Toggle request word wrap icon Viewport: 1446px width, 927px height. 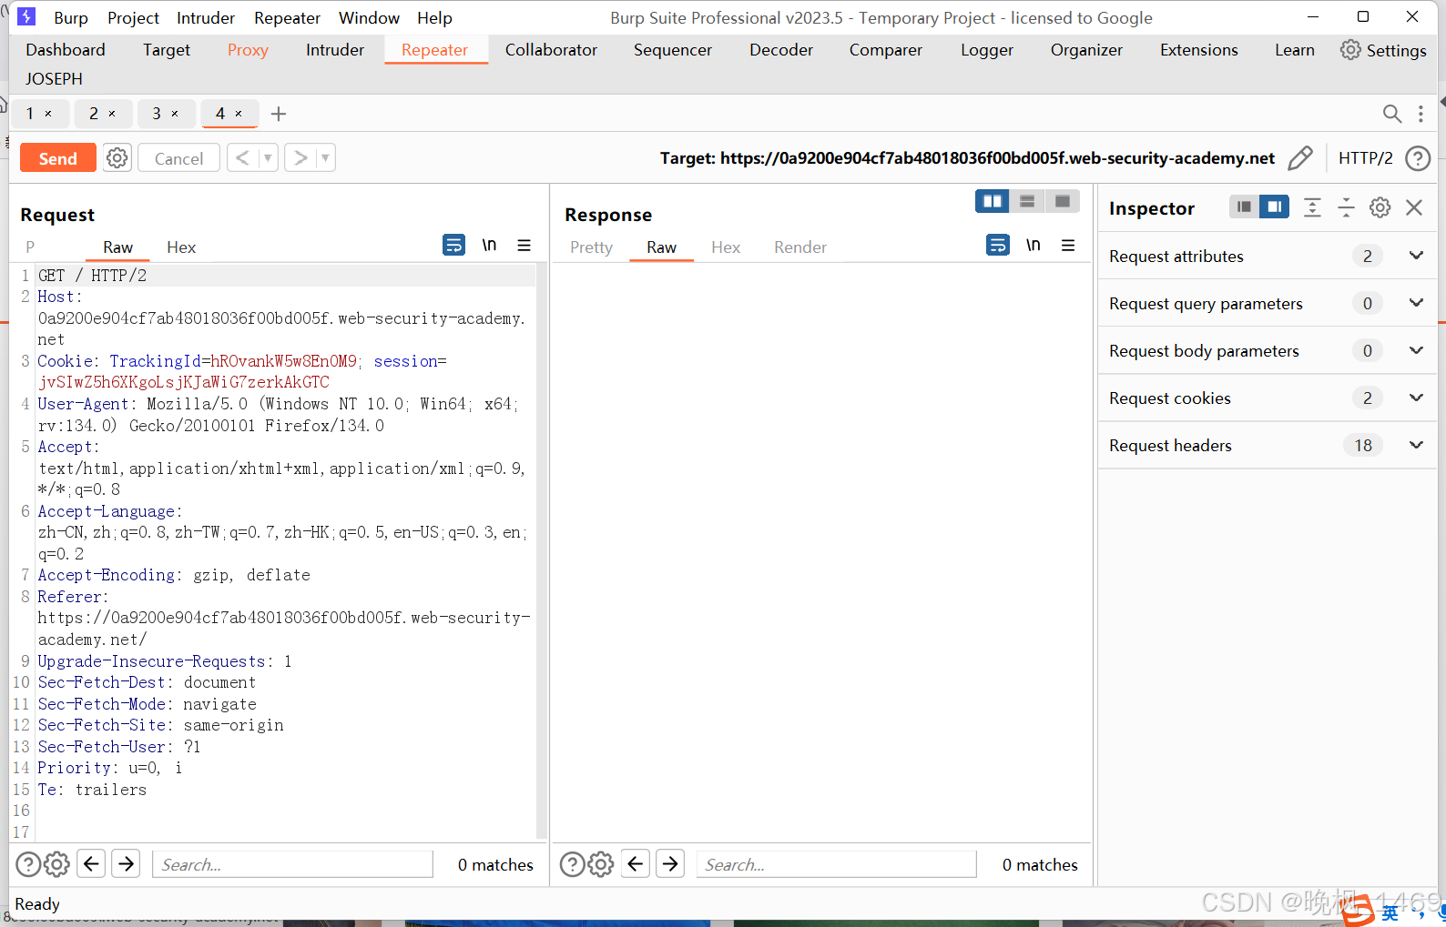pyautogui.click(x=453, y=245)
